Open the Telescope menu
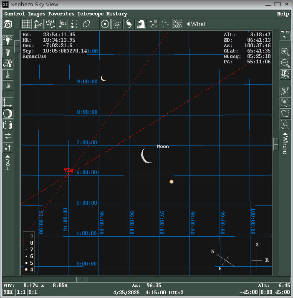This screenshot has width=293, height=298. click(x=90, y=14)
